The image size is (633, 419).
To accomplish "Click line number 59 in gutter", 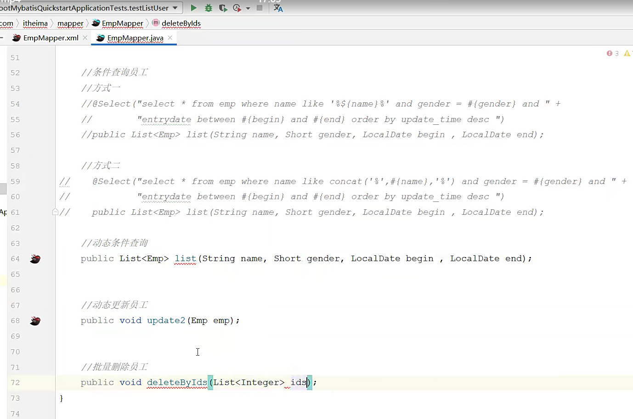I will (x=15, y=182).
